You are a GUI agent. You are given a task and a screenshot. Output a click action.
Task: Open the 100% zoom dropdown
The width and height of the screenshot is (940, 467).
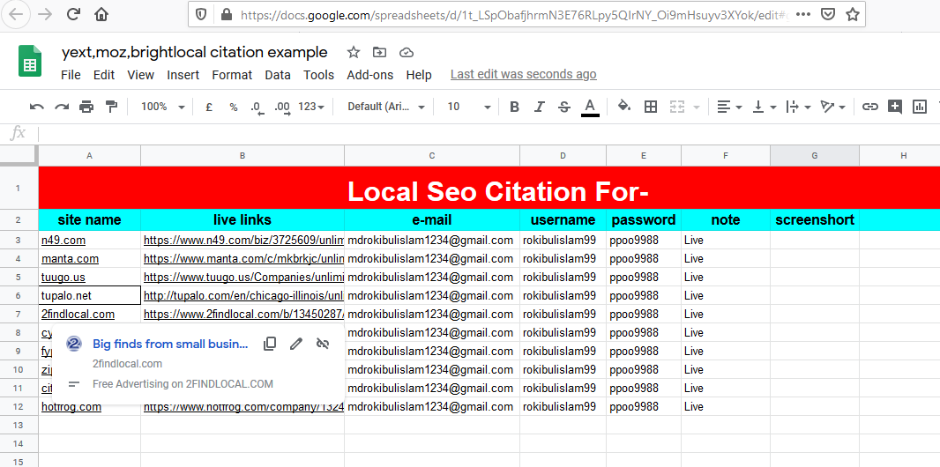tap(163, 107)
